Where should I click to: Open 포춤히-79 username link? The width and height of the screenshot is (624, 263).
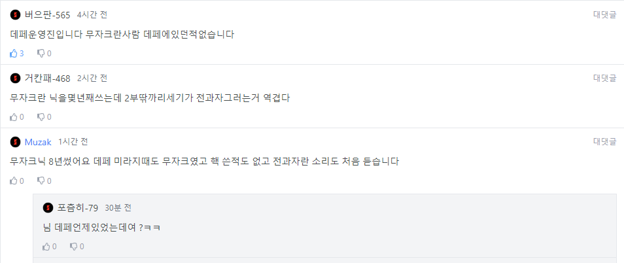[x=78, y=208]
